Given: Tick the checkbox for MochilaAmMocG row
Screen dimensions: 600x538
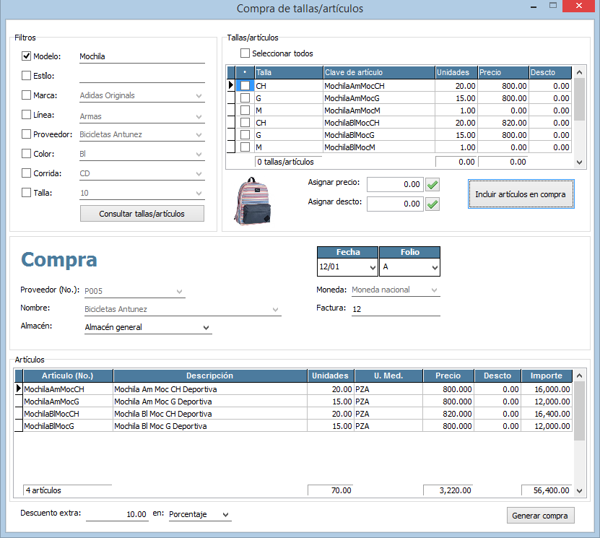Looking at the screenshot, I should point(245,98).
